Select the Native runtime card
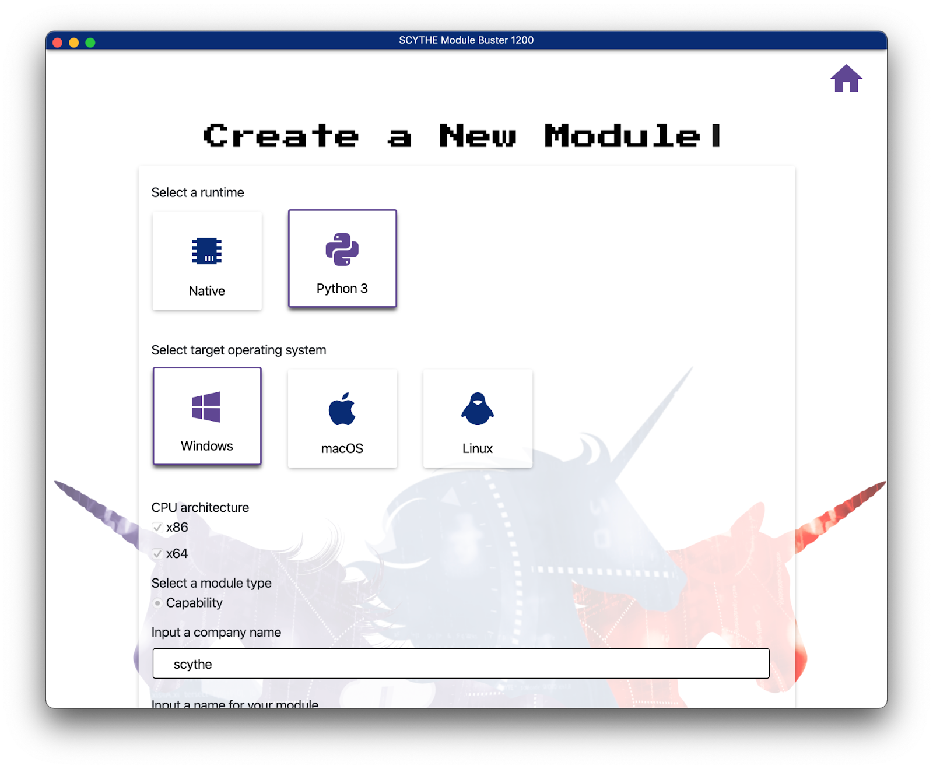 click(207, 261)
